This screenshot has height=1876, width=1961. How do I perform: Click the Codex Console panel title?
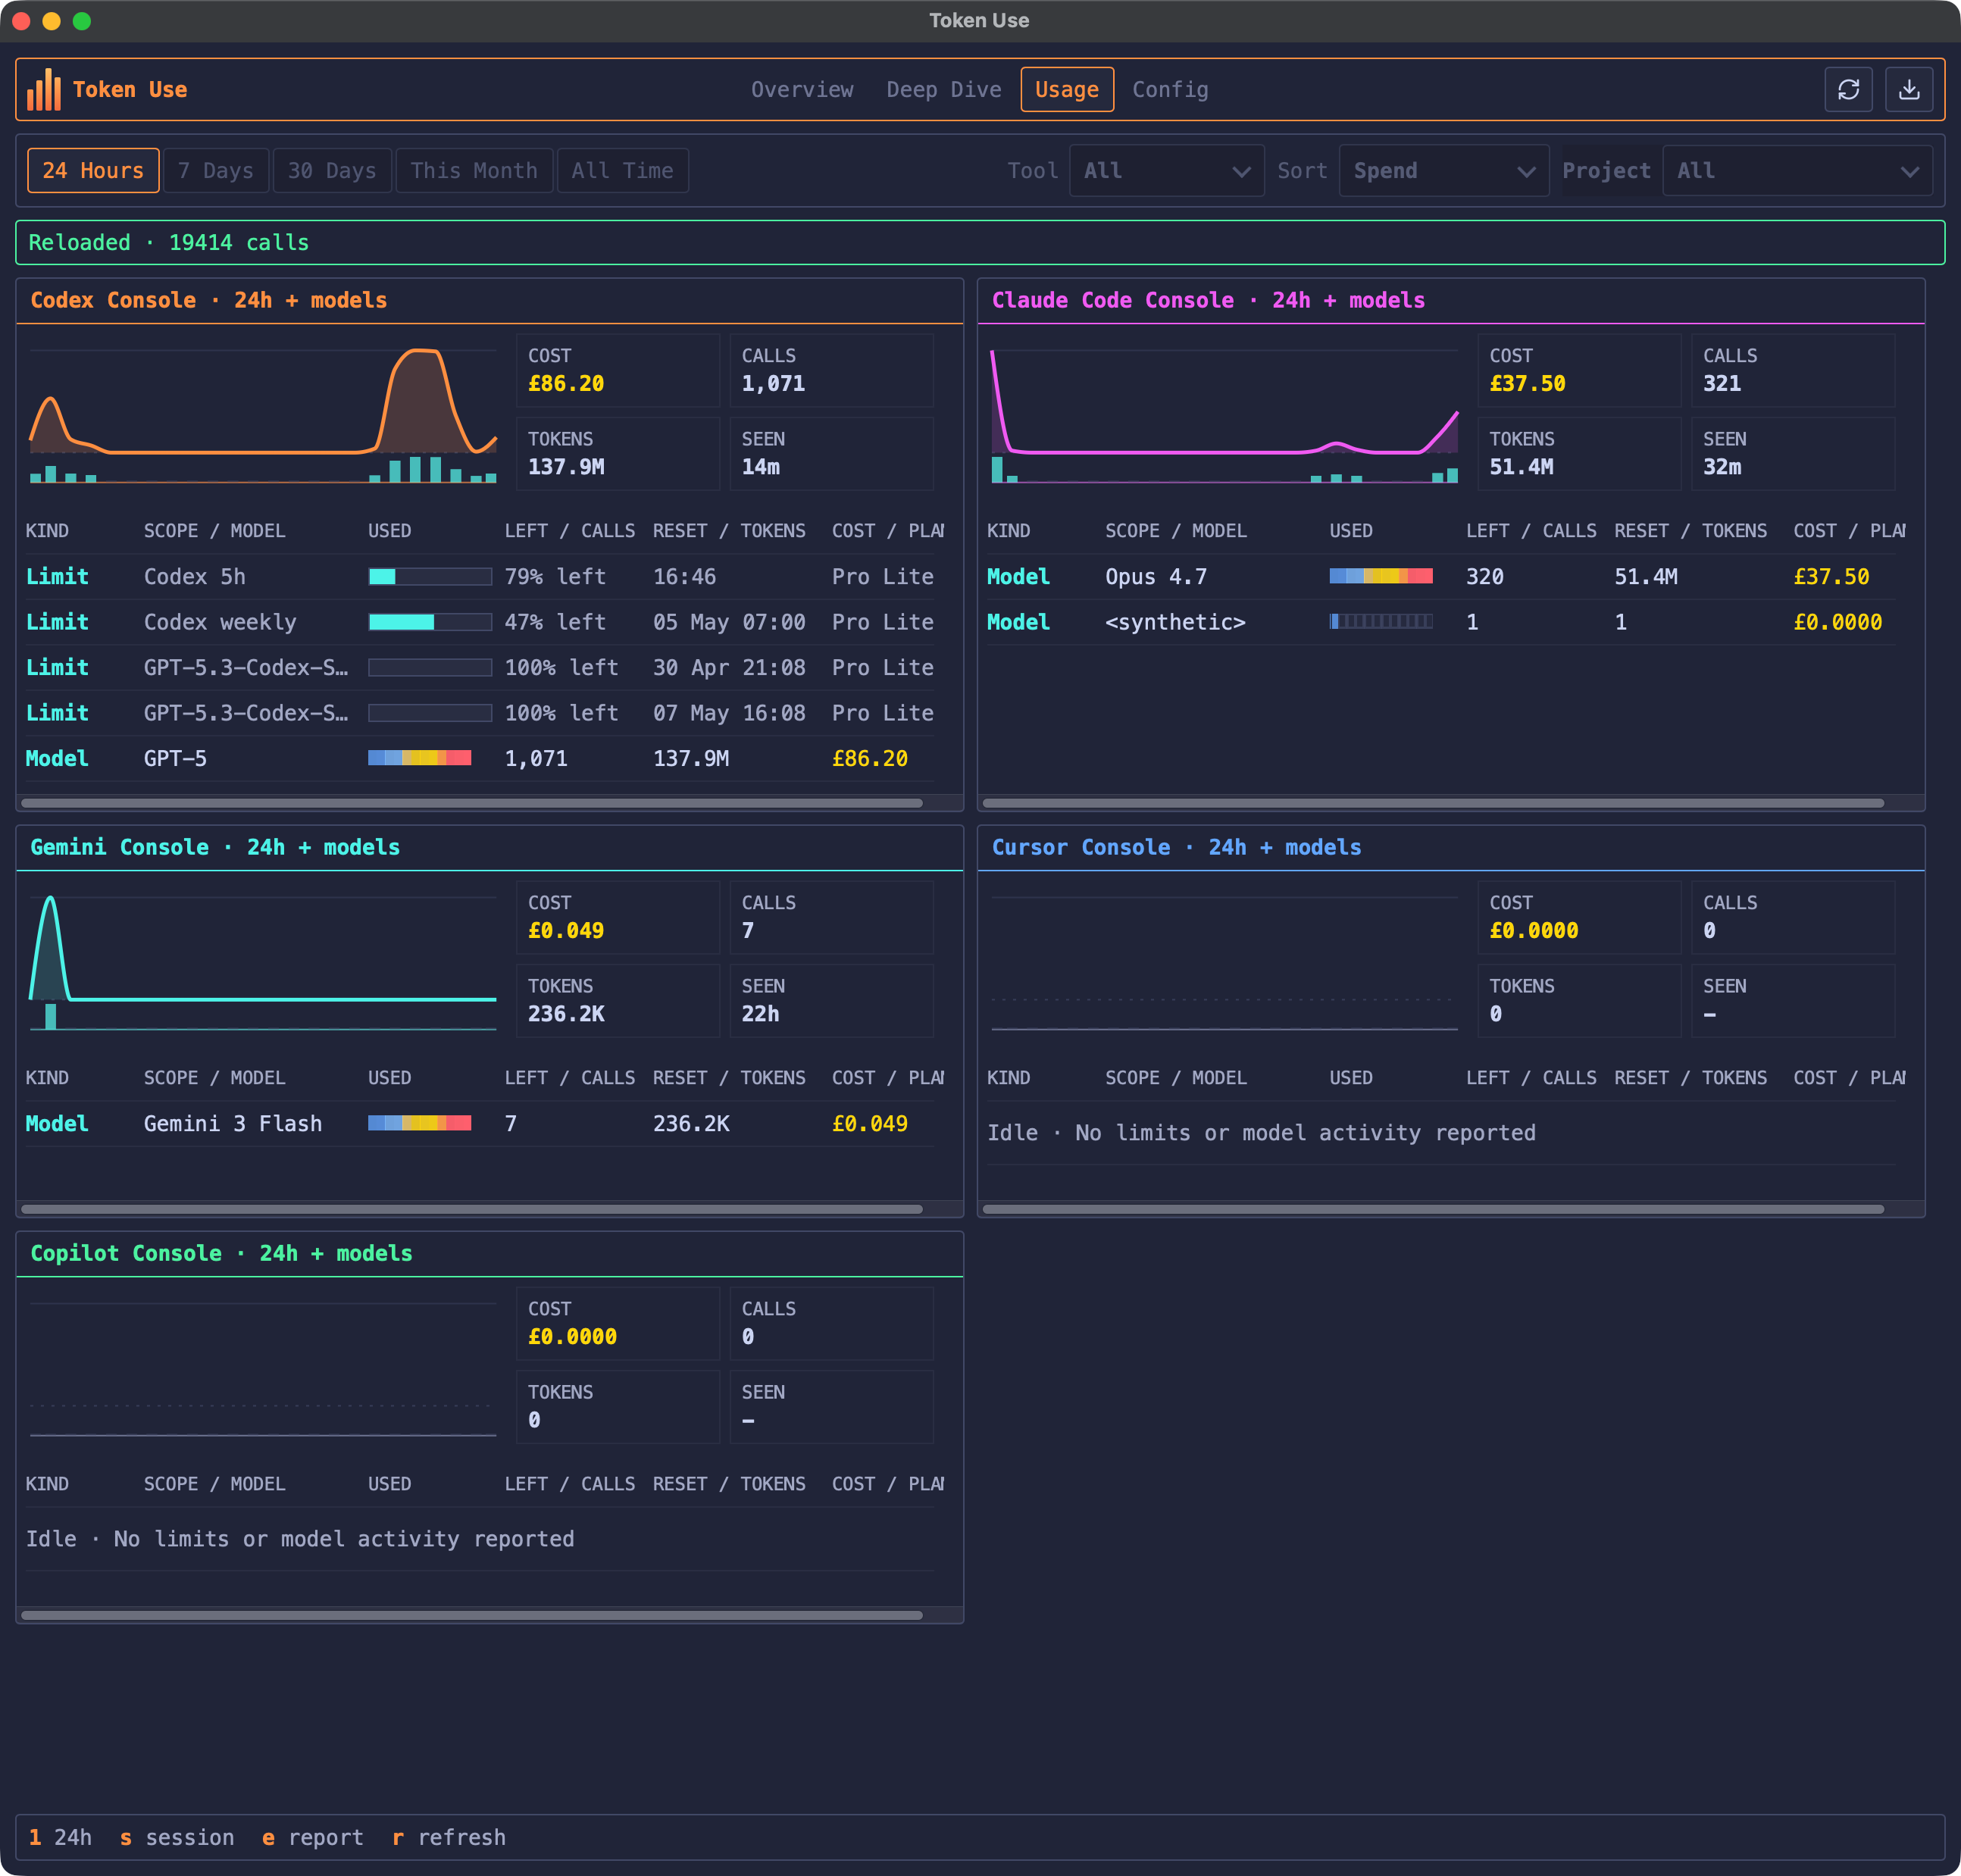209,300
